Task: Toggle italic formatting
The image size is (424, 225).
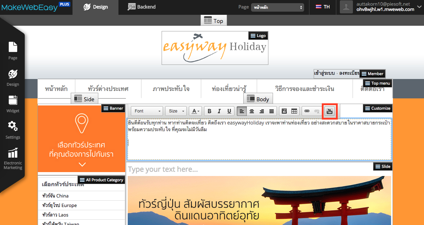Action: point(219,111)
